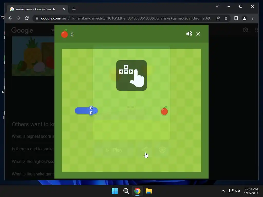Viewport: 263px width, 197px height.
Task: Reload the Google search page
Action: 27,18
